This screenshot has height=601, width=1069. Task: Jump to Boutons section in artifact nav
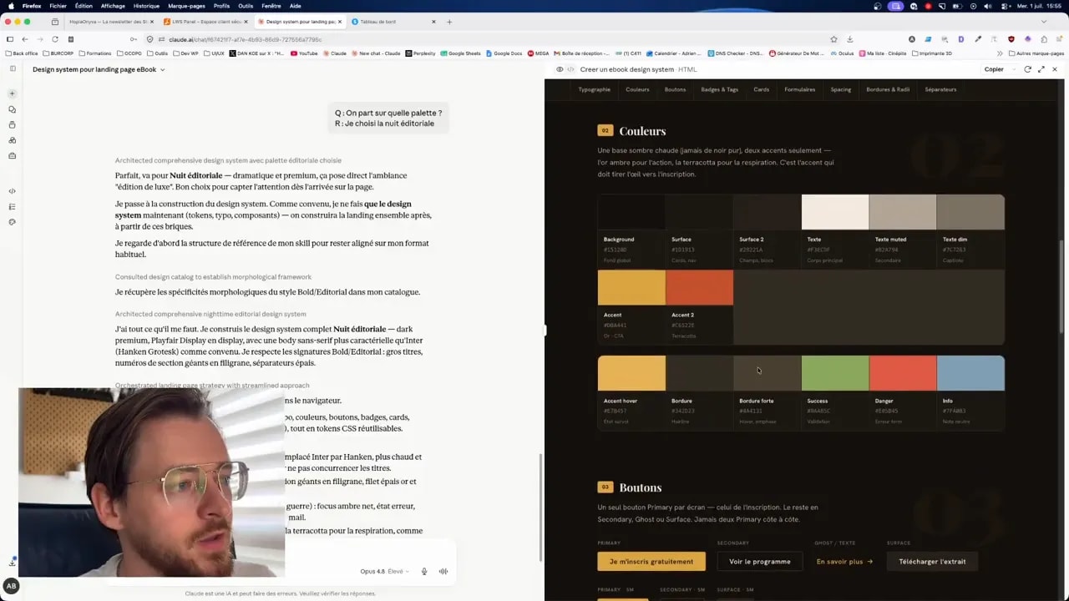coord(675,89)
